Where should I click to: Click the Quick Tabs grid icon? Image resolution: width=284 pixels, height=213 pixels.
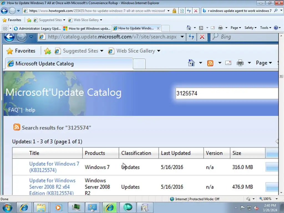(5, 29)
